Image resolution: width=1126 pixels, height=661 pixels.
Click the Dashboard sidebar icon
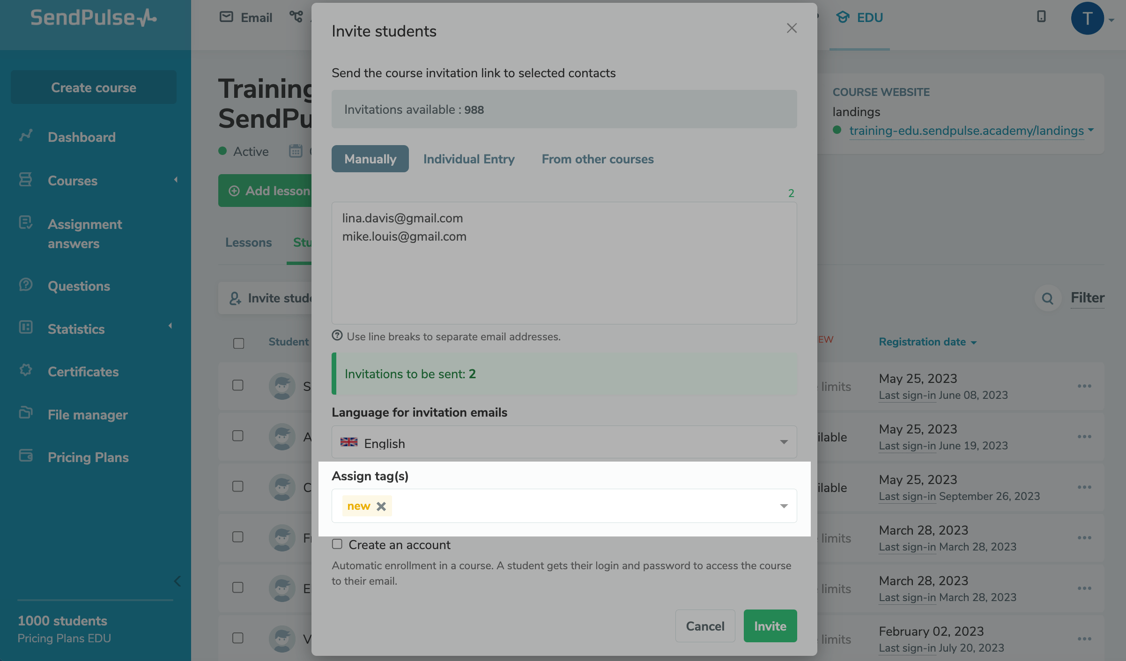click(x=26, y=136)
